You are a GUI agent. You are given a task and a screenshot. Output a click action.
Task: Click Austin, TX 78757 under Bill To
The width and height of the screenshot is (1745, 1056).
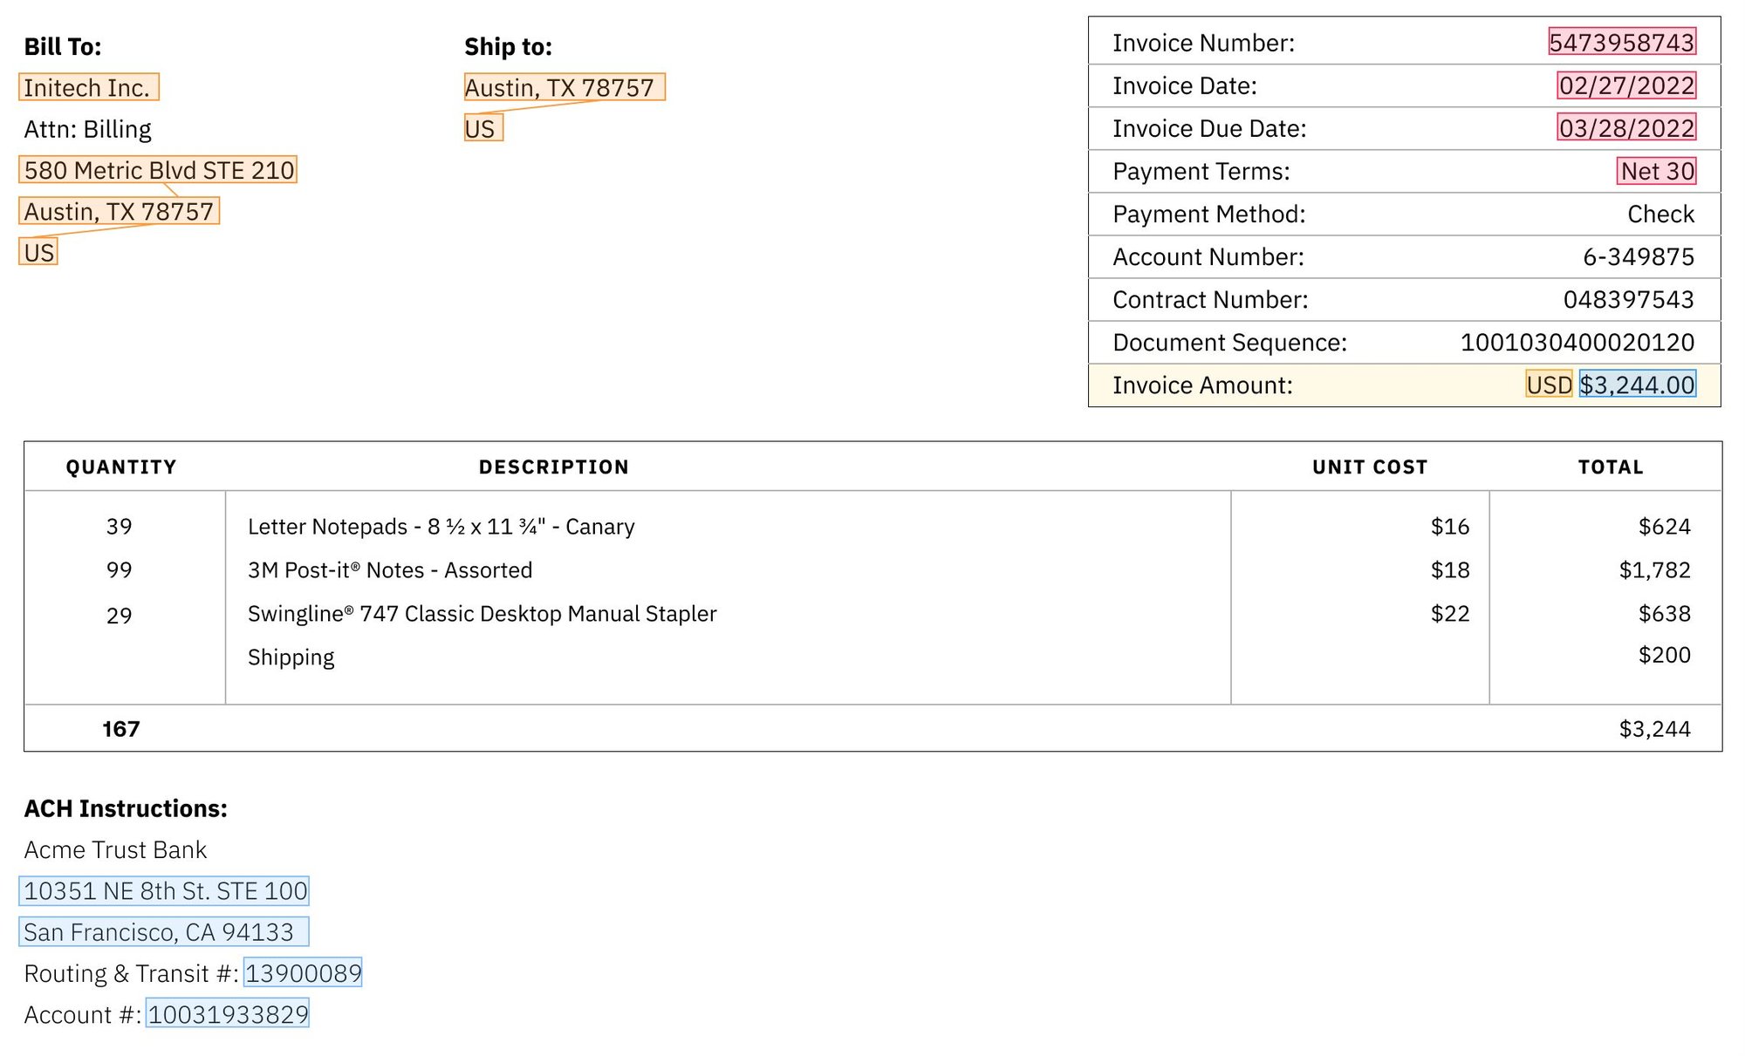[119, 211]
